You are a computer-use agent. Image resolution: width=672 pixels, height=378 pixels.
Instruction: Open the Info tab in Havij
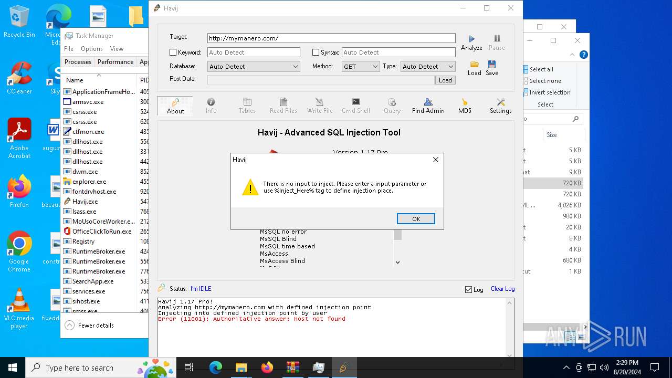(211, 106)
